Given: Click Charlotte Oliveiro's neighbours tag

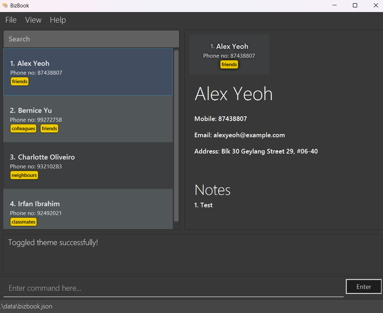Looking at the screenshot, I should (x=24, y=175).
